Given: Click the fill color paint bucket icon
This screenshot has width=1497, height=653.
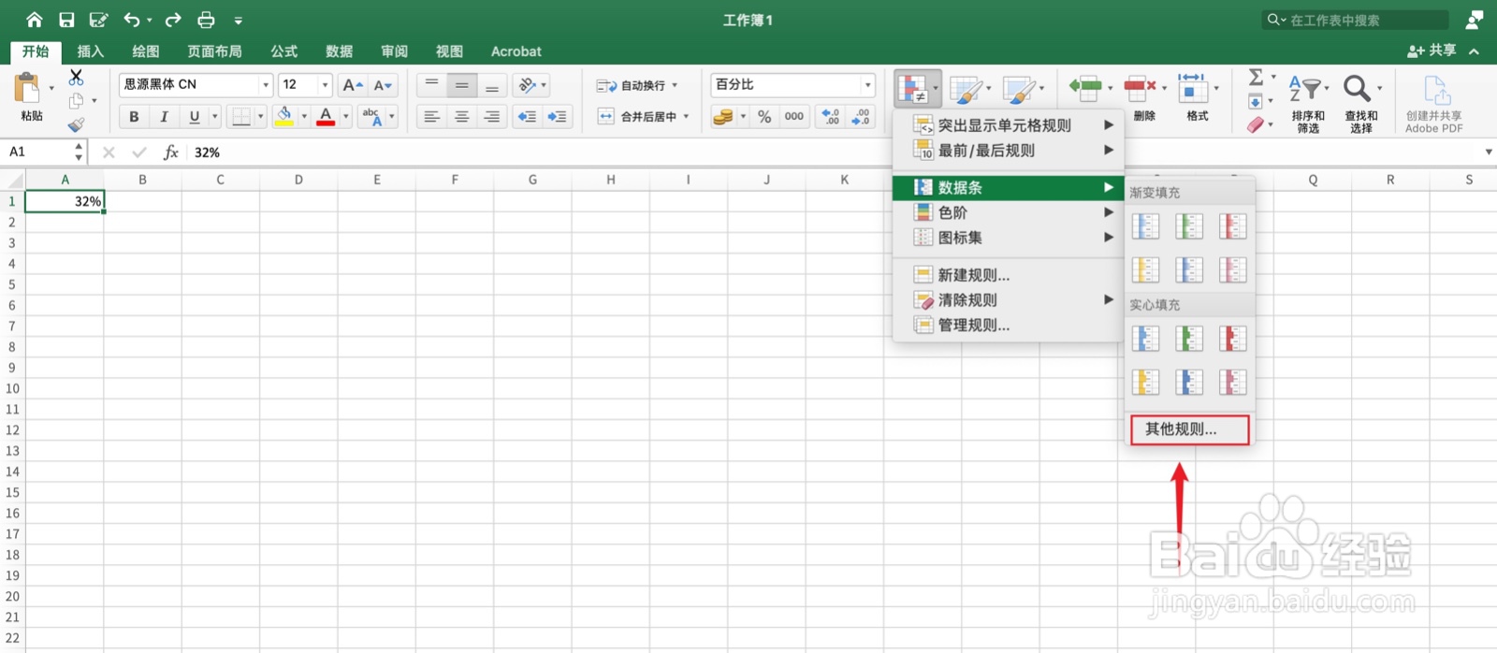Looking at the screenshot, I should [284, 116].
